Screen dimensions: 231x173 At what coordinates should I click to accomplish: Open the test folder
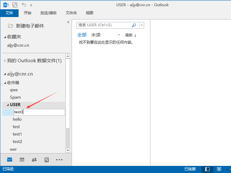tap(16, 127)
